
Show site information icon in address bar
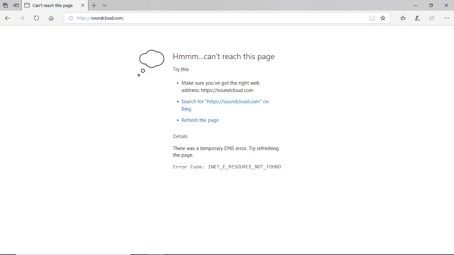(x=71, y=18)
